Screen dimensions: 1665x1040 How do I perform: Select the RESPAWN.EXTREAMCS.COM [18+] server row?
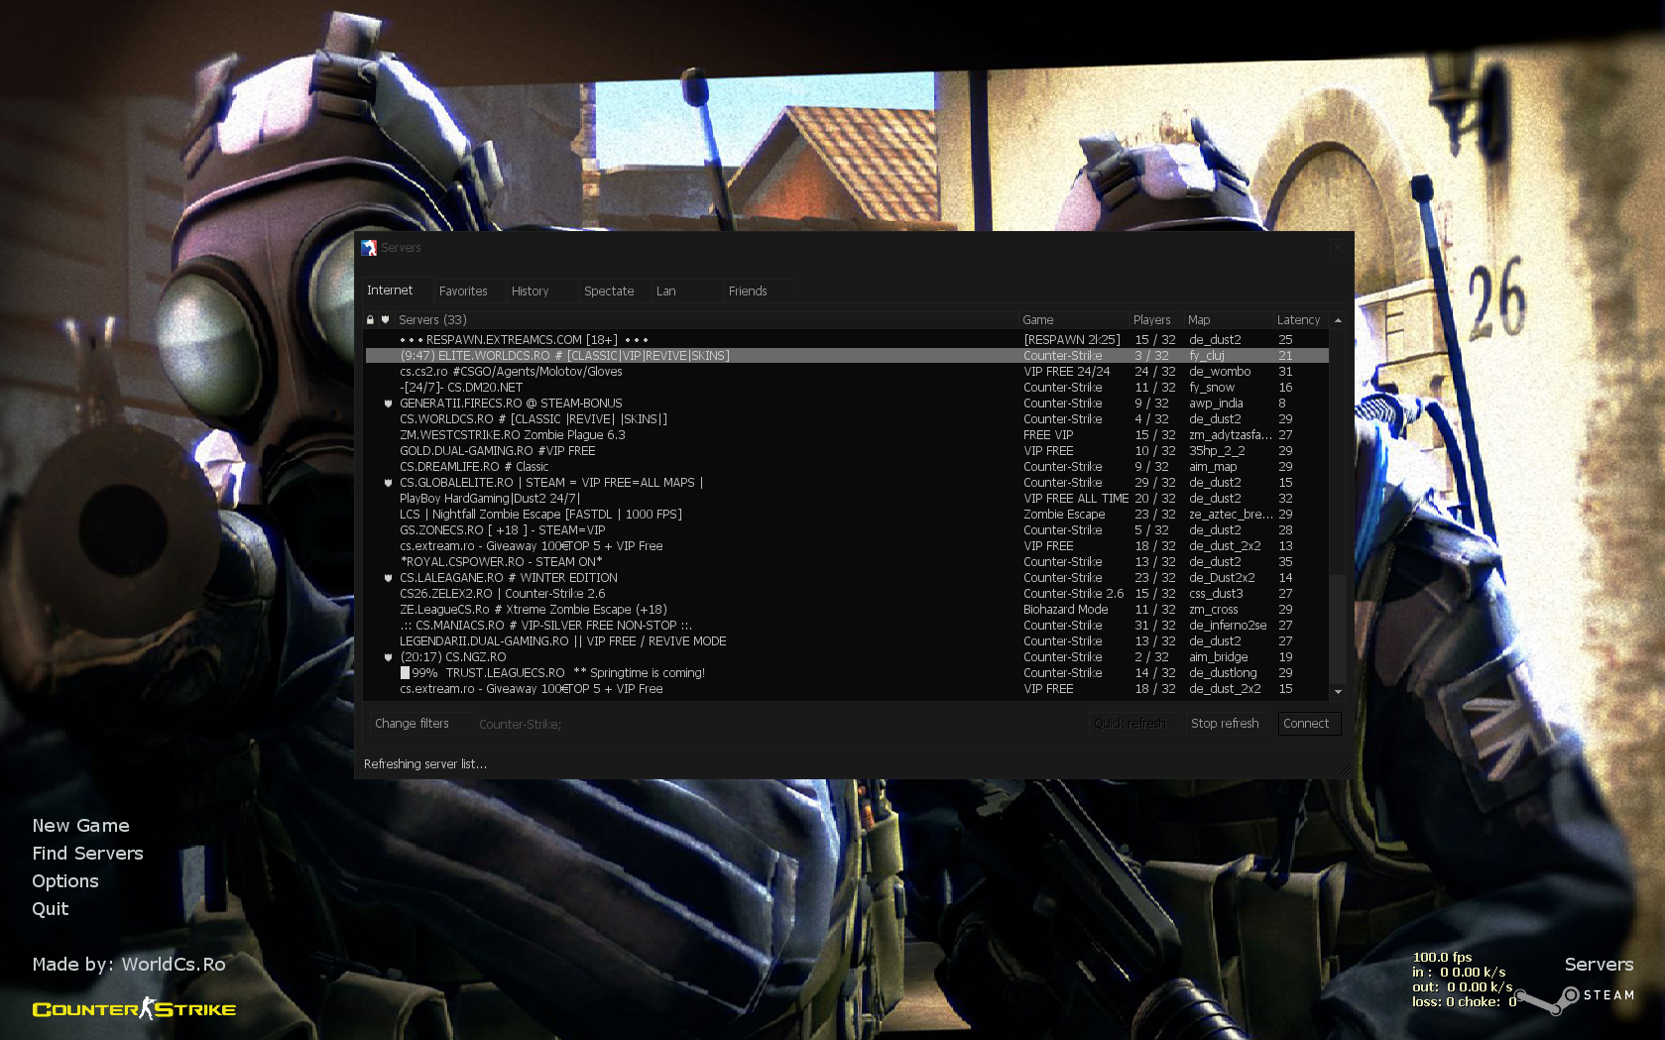pyautogui.click(x=847, y=340)
